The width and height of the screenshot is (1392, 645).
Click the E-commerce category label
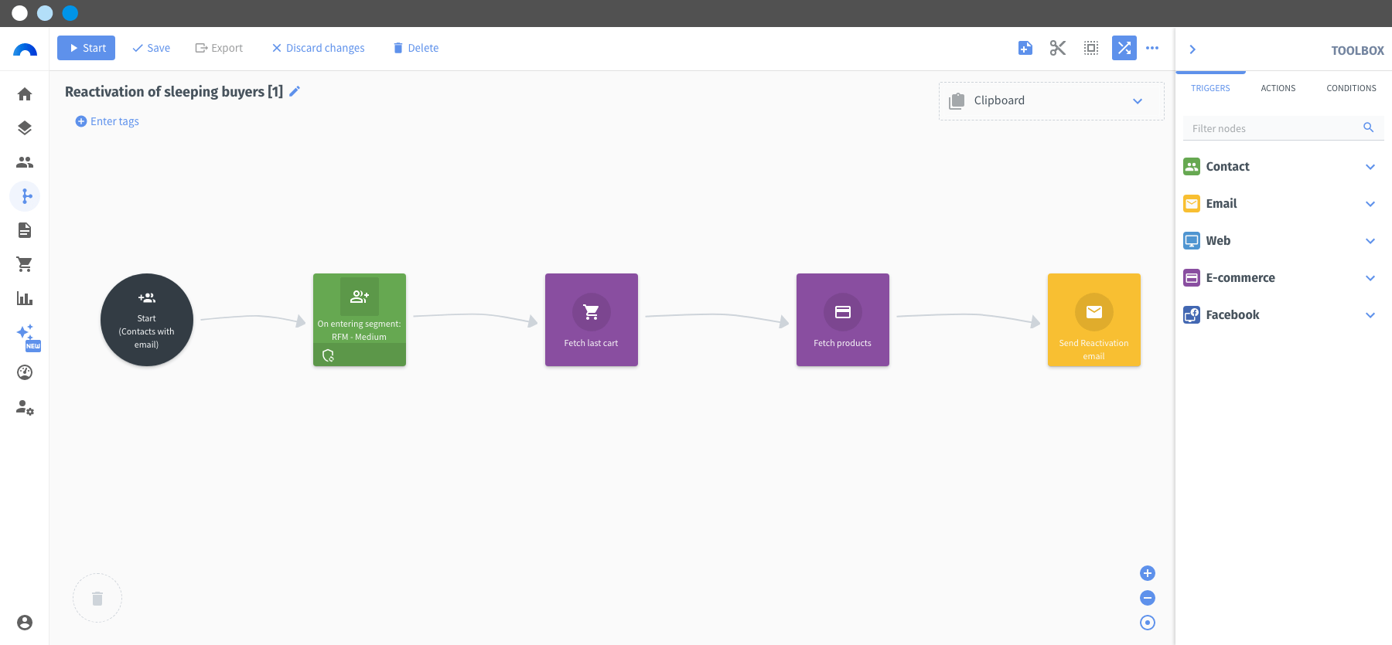[x=1240, y=278]
